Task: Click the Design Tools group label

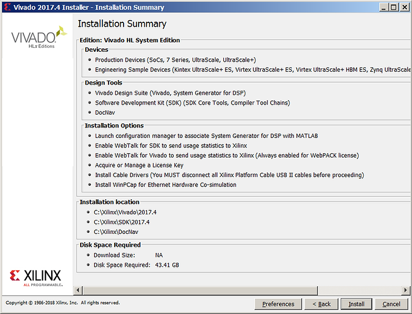Action: tap(104, 83)
